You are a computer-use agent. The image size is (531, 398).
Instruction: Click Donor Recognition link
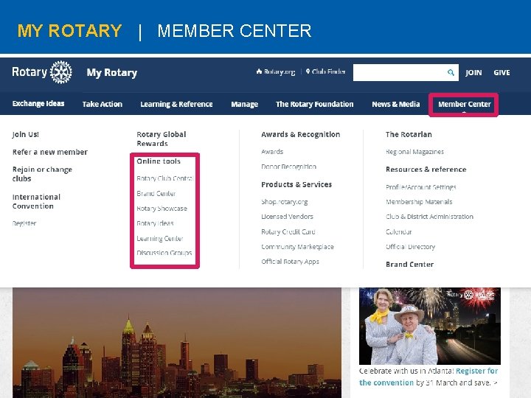(289, 167)
